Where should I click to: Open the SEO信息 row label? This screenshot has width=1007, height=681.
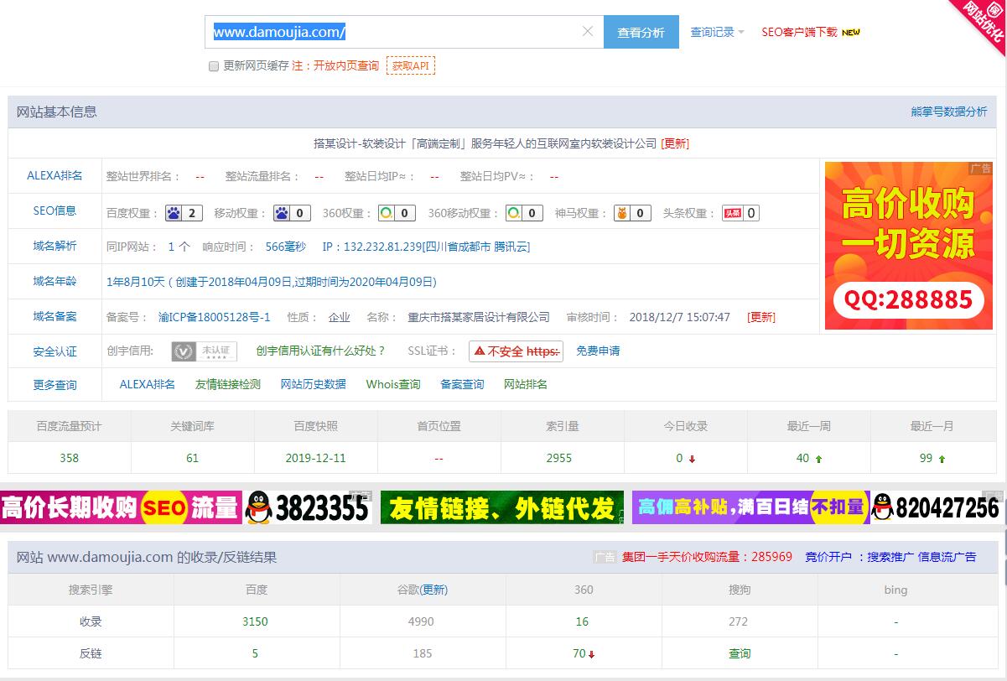55,211
